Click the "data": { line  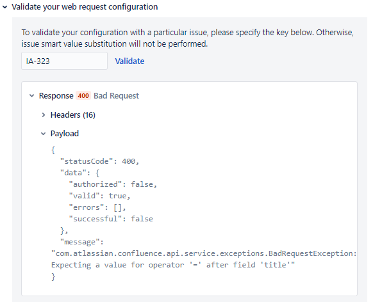click(79, 173)
